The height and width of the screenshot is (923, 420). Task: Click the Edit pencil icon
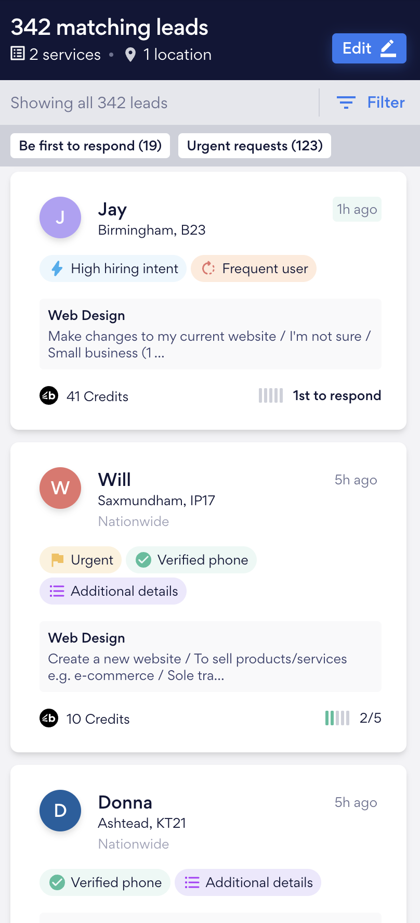pyautogui.click(x=388, y=48)
